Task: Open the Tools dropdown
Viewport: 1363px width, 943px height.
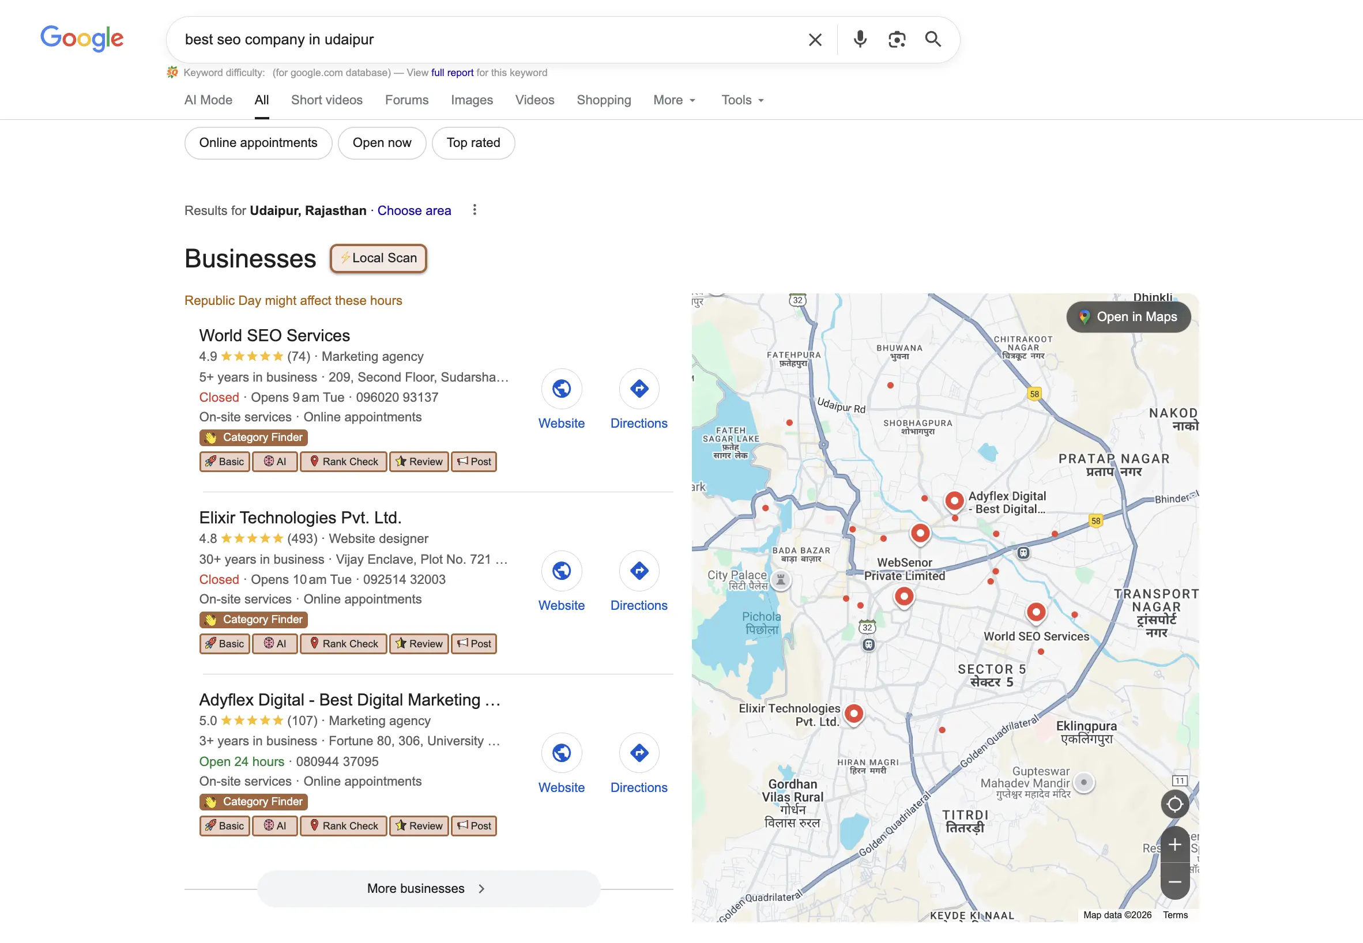Action: click(743, 100)
